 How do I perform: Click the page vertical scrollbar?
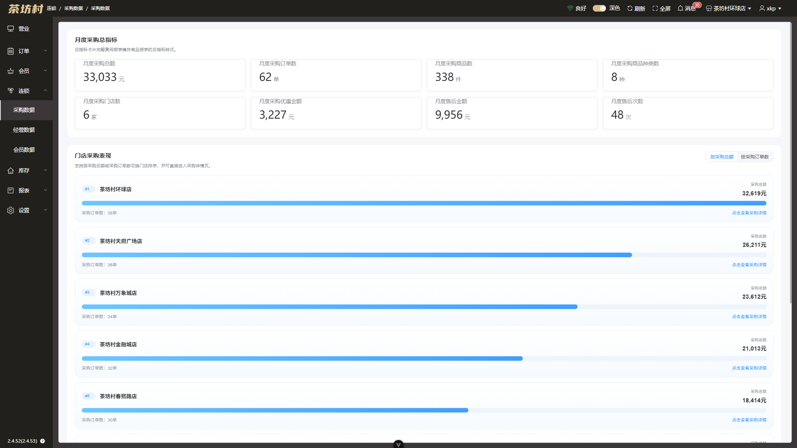click(790, 162)
